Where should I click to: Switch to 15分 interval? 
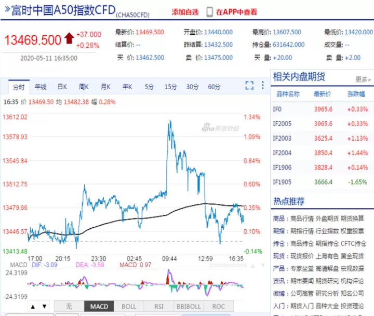170,87
